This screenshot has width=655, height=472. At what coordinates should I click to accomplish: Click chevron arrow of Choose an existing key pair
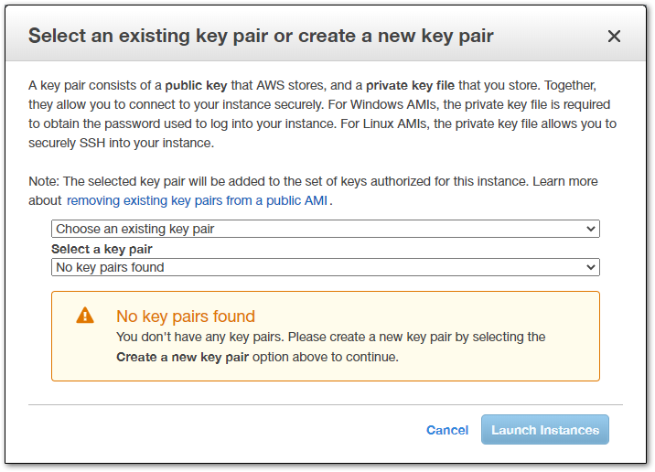[x=590, y=229]
